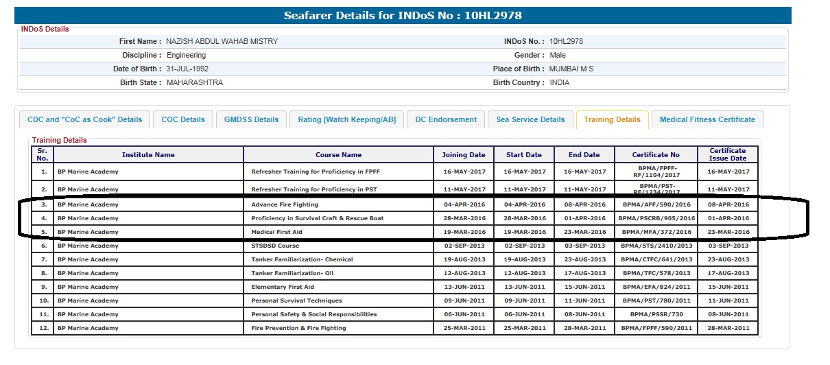Select the STSDSD Course entry
830x365 pixels.
275,246
